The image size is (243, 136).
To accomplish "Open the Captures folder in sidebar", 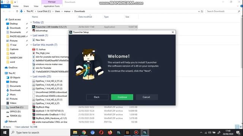I will (14, 49).
